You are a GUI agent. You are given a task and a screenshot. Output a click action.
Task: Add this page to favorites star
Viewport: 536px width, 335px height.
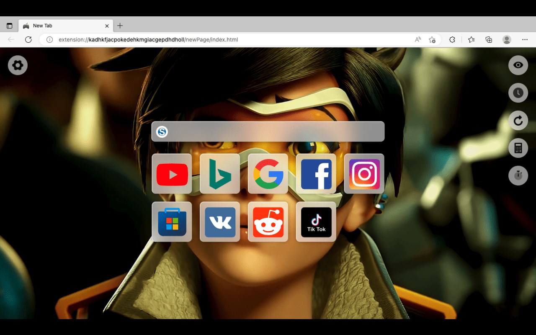432,40
